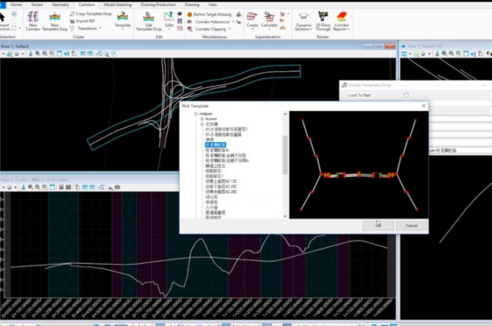Click Rotate View in the View 1 toolbar
492x326 pixels.
(67, 54)
